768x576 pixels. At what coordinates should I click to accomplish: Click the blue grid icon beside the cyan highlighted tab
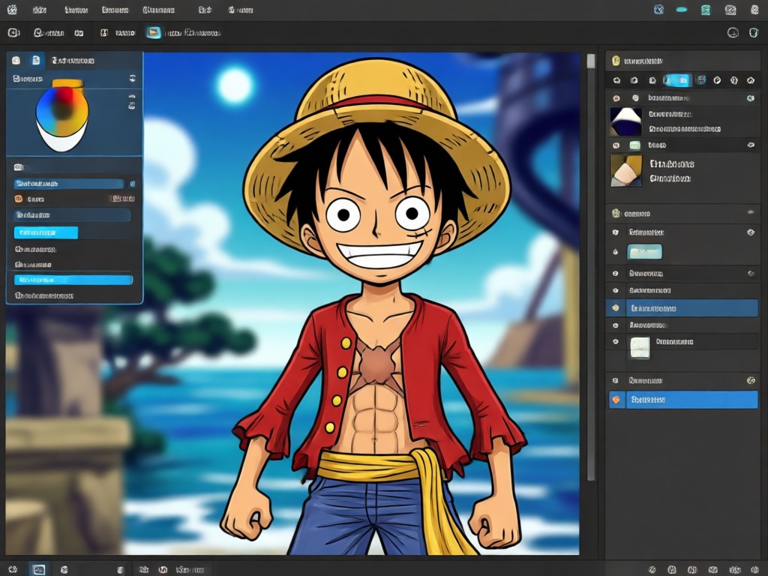(701, 80)
